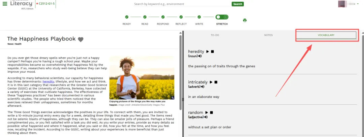The height and width of the screenshot is (137, 364).
Task: Click the speaker icon next to (noun)
Action: pos(200,56)
